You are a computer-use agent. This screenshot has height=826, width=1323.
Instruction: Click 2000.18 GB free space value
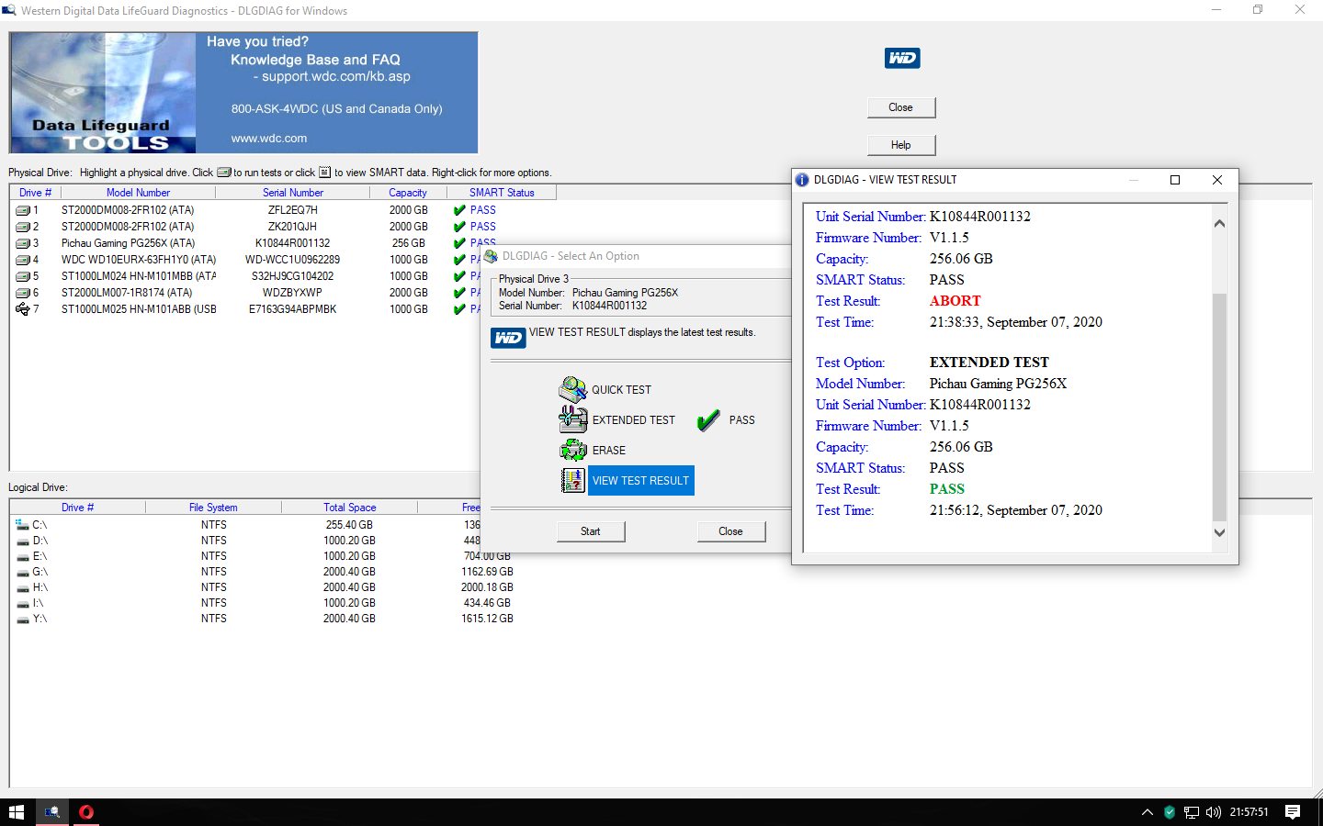pos(487,587)
